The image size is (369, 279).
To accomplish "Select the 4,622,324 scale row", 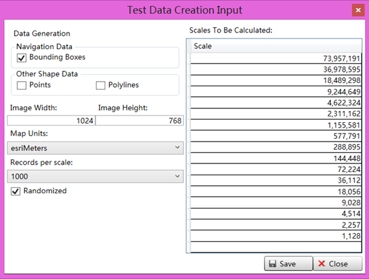I will (276, 103).
